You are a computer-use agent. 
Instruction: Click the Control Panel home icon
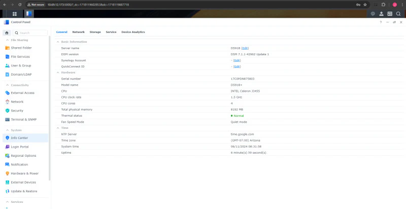pos(7,33)
